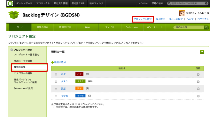The height and width of the screenshot is (117, 210).
Task: Click the gear icon beside プロジェクト設定 sidebar
Action: point(12,50)
